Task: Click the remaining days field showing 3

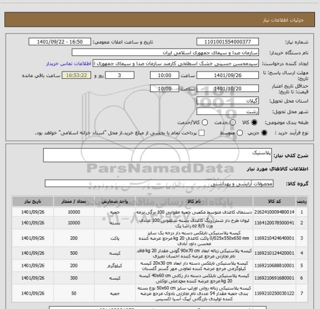Action: (x=119, y=75)
